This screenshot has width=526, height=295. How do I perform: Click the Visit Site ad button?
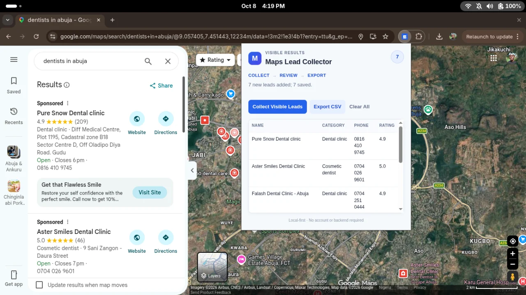pos(150,193)
